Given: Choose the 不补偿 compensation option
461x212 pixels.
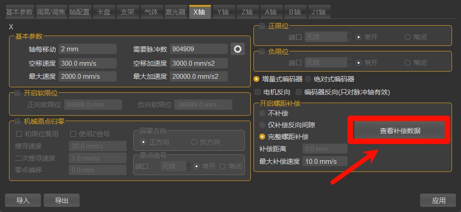Looking at the screenshot, I should [x=262, y=113].
